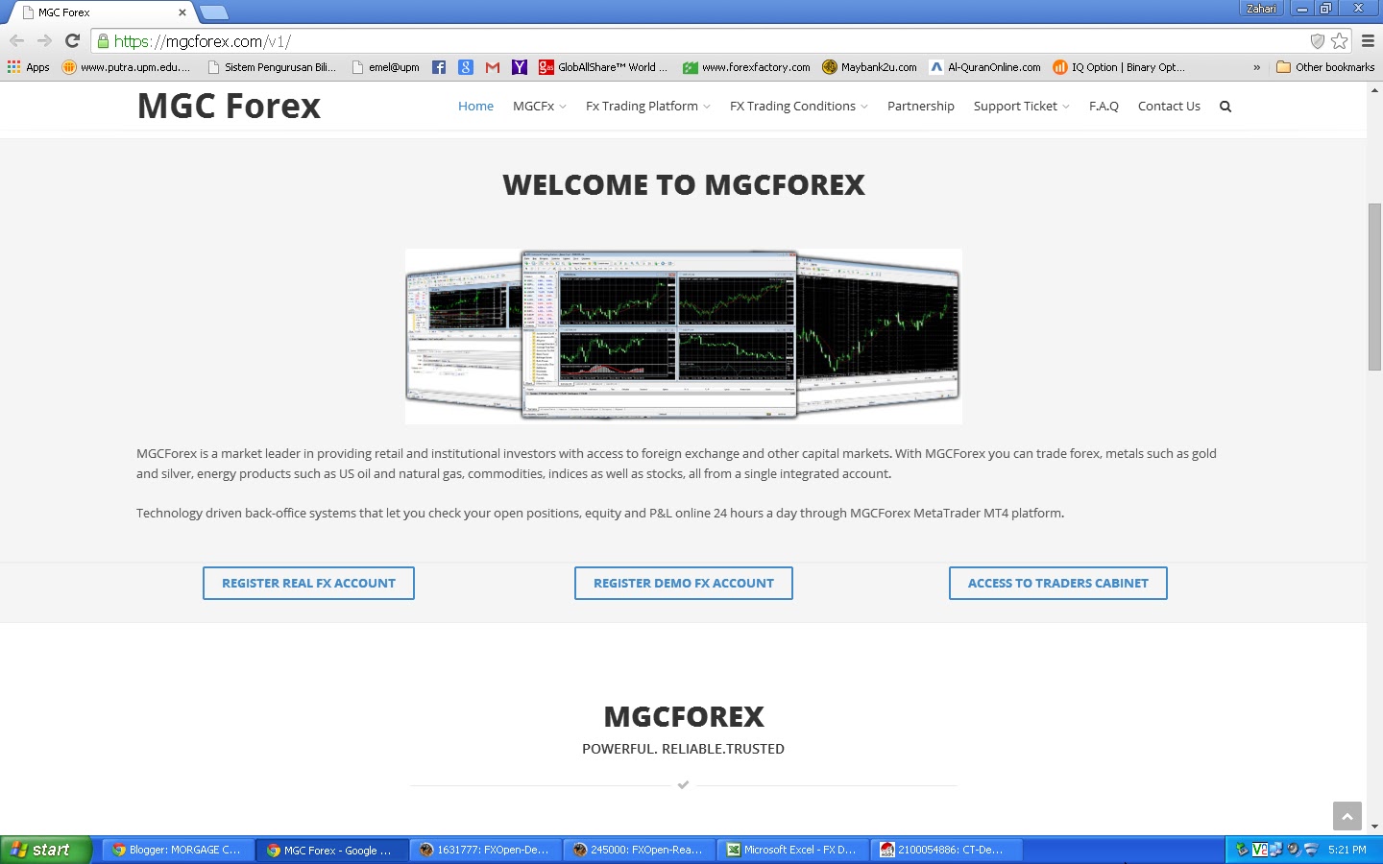Click the green padlock security icon
This screenshot has width=1383, height=864.
[x=103, y=40]
